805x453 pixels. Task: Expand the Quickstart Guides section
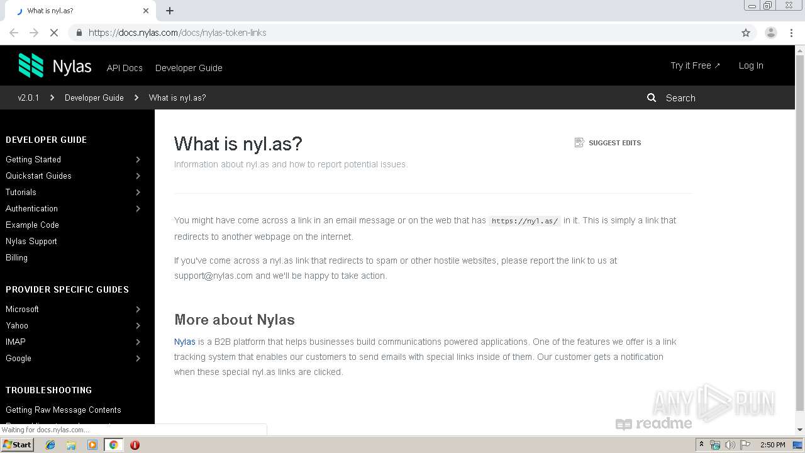tap(138, 176)
